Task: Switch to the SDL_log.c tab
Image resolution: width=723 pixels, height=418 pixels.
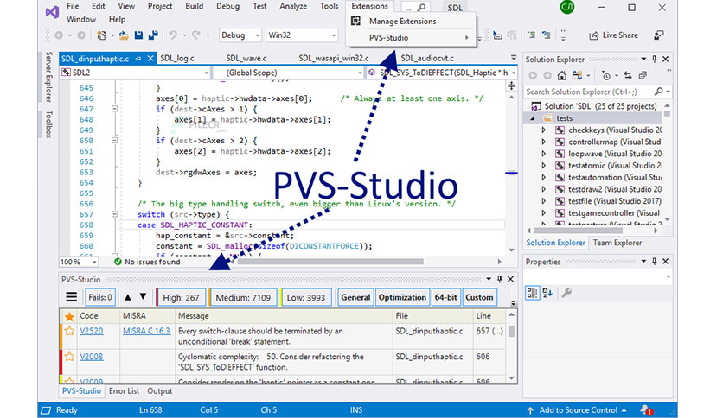Action: (x=177, y=59)
